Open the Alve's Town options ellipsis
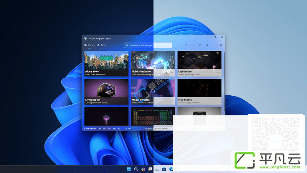The image size is (307, 173). 125,73
